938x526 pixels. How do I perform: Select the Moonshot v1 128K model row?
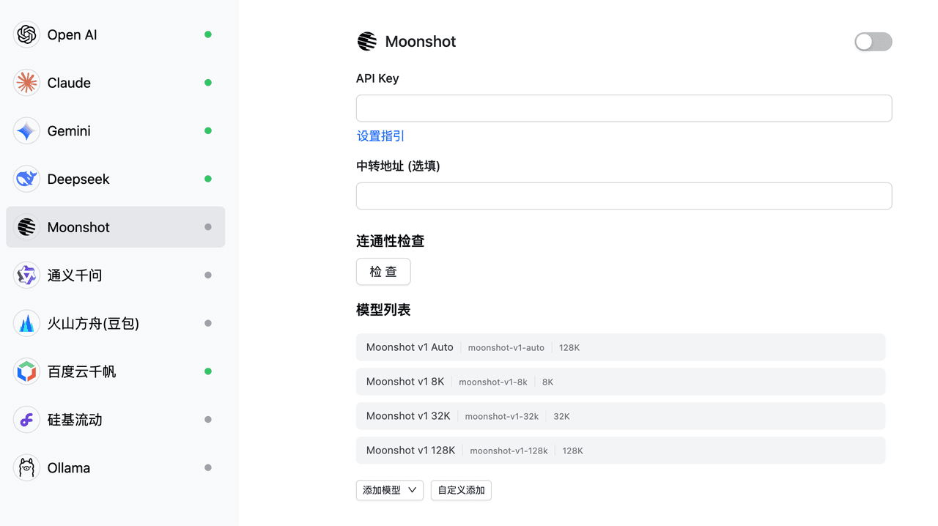(621, 451)
